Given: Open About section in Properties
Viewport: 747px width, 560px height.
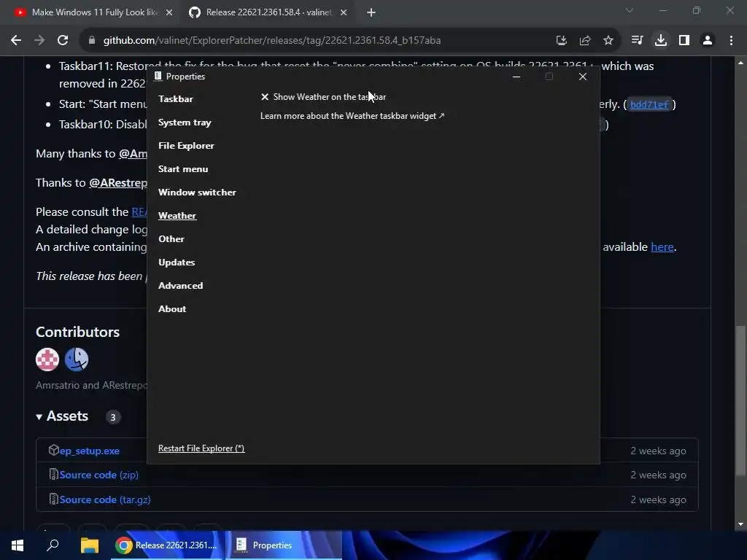Looking at the screenshot, I should point(172,309).
